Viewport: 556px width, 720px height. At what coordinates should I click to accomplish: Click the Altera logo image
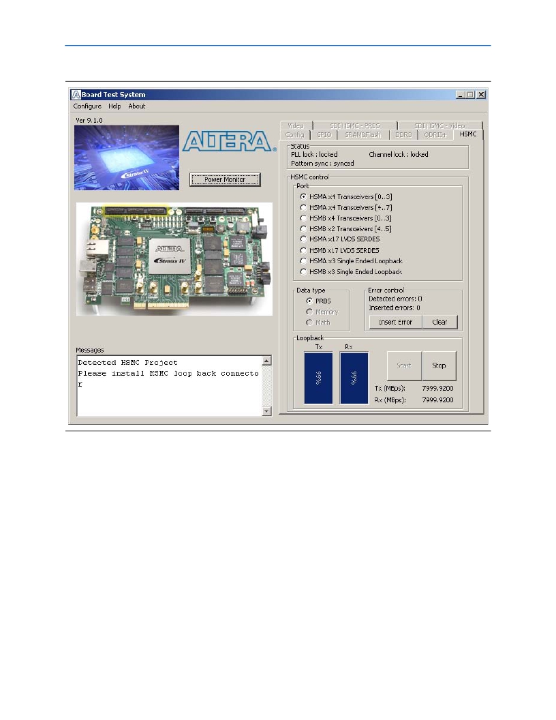coord(229,141)
